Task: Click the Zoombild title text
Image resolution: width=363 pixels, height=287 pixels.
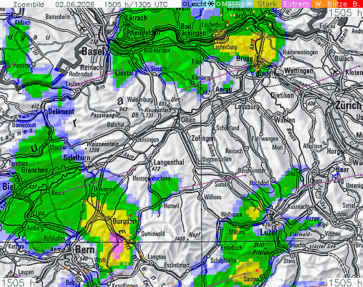Action: point(29,4)
